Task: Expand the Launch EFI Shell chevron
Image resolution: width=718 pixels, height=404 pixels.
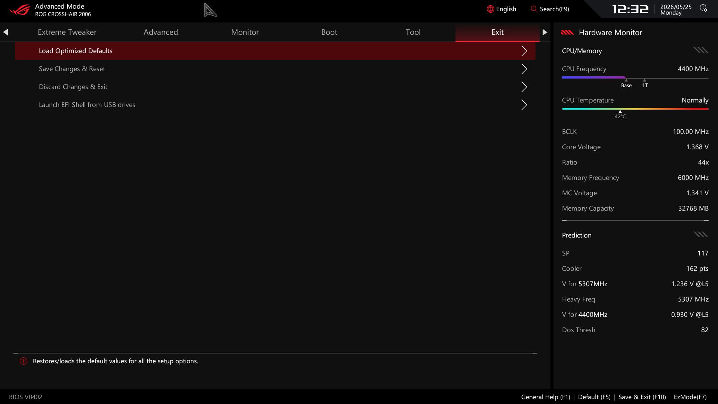Action: coord(524,105)
